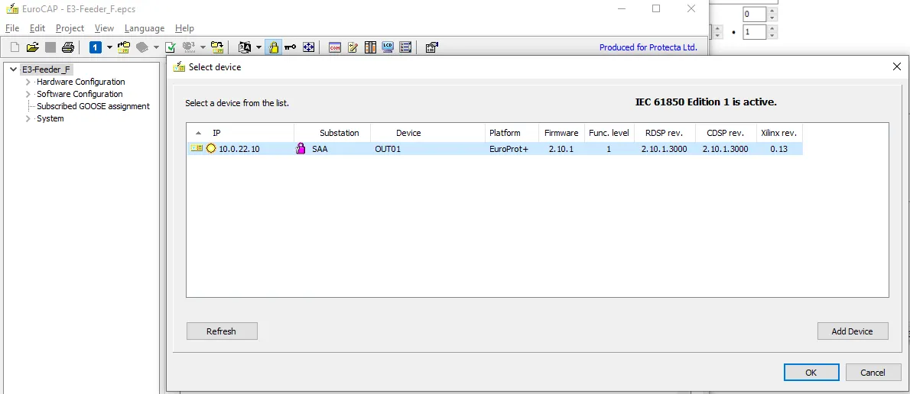The height and width of the screenshot is (394, 910).
Task: Click the Xilinx rev. column header
Action: [x=780, y=133]
